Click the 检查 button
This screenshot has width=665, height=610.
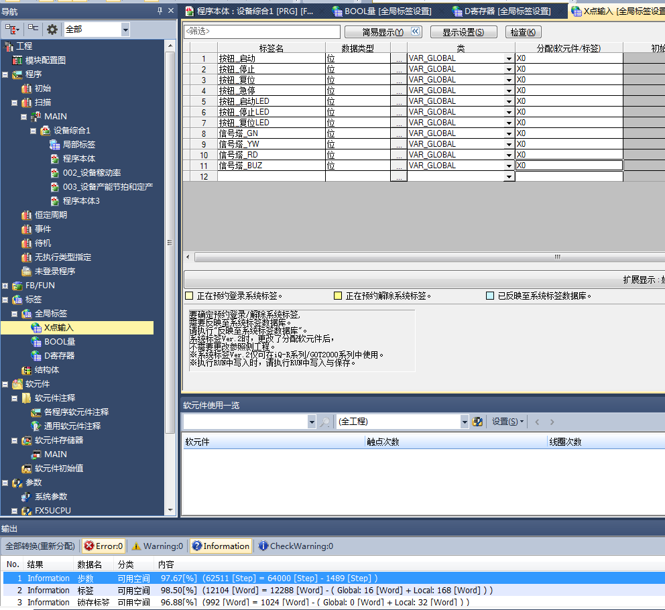(x=523, y=32)
